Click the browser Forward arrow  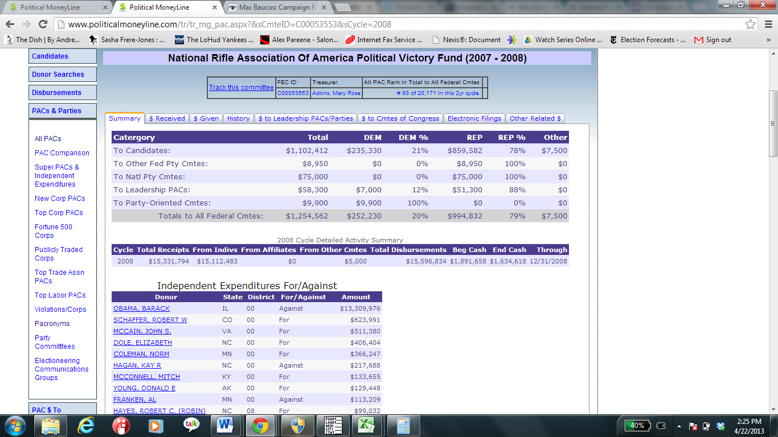[26, 24]
